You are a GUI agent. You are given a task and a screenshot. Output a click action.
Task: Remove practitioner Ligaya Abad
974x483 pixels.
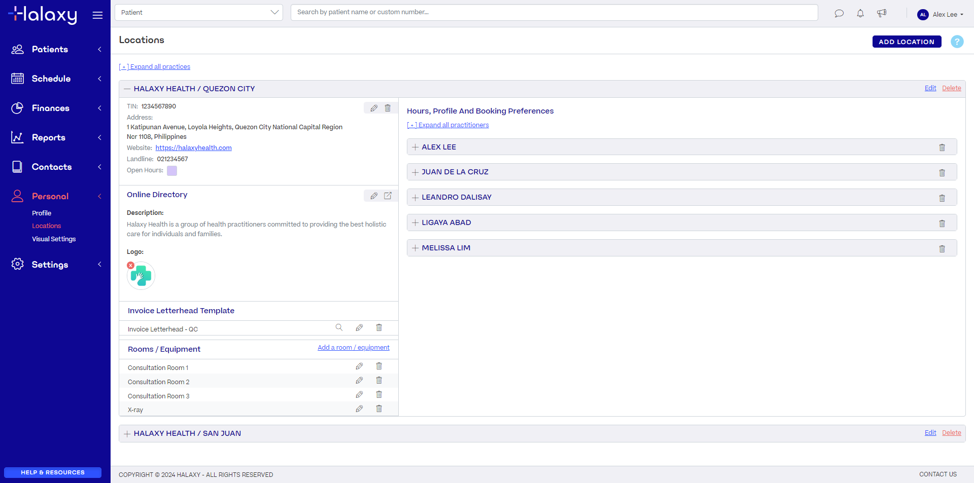(942, 224)
